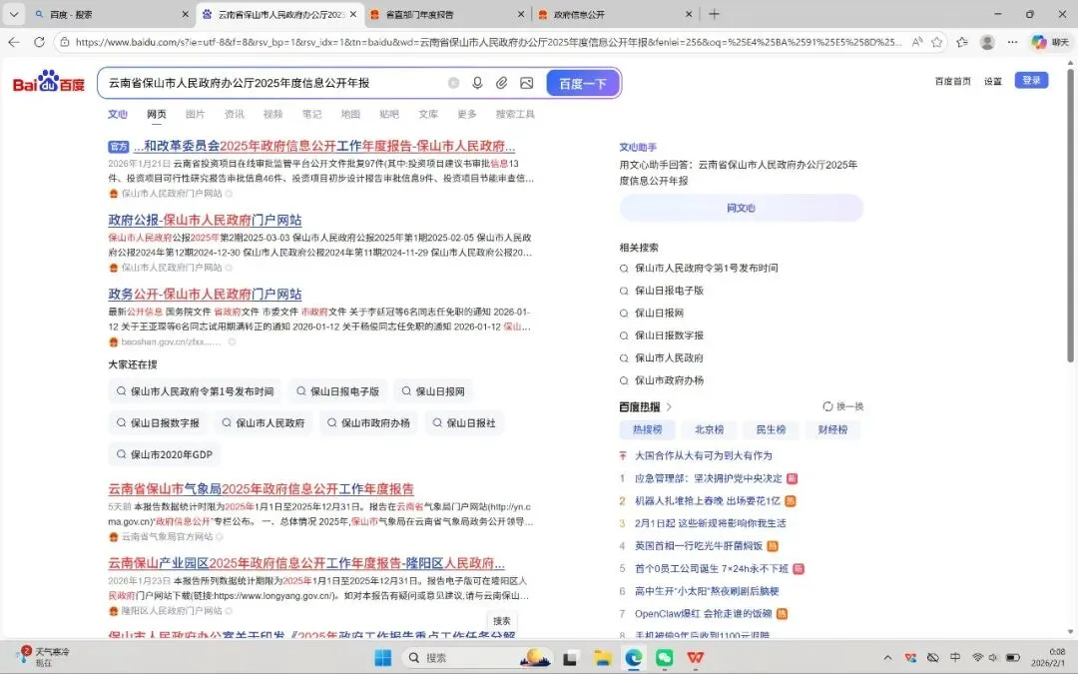Open the favorites list icon

click(x=962, y=42)
